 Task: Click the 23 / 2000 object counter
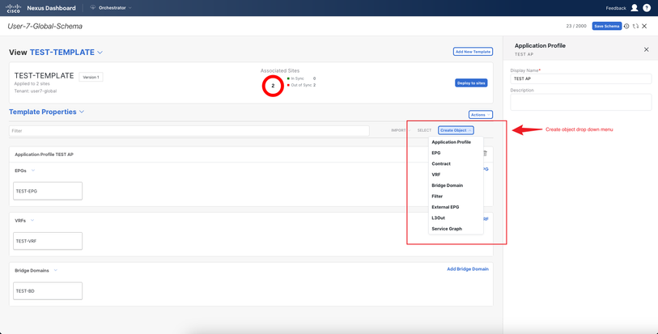point(576,26)
